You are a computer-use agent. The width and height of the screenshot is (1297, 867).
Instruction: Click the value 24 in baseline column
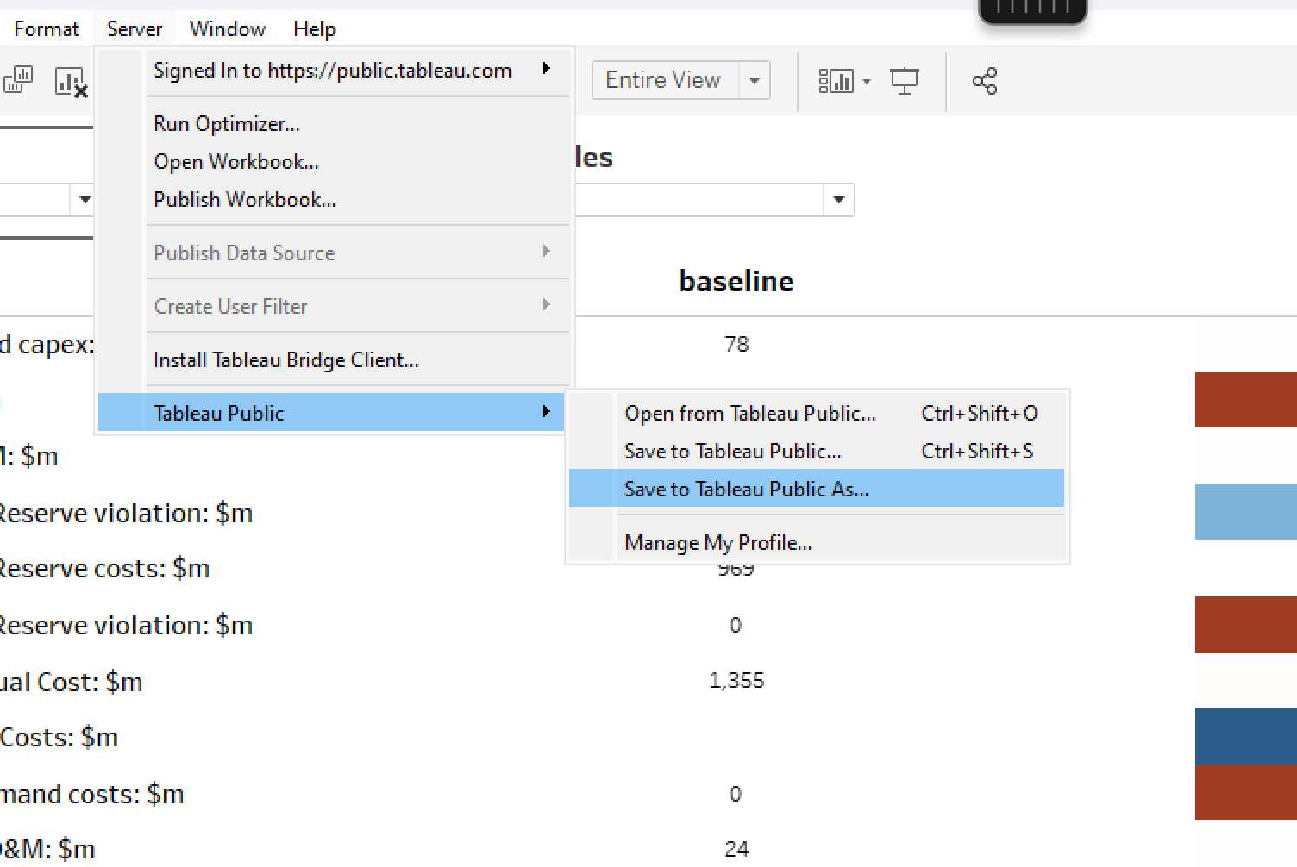736,849
